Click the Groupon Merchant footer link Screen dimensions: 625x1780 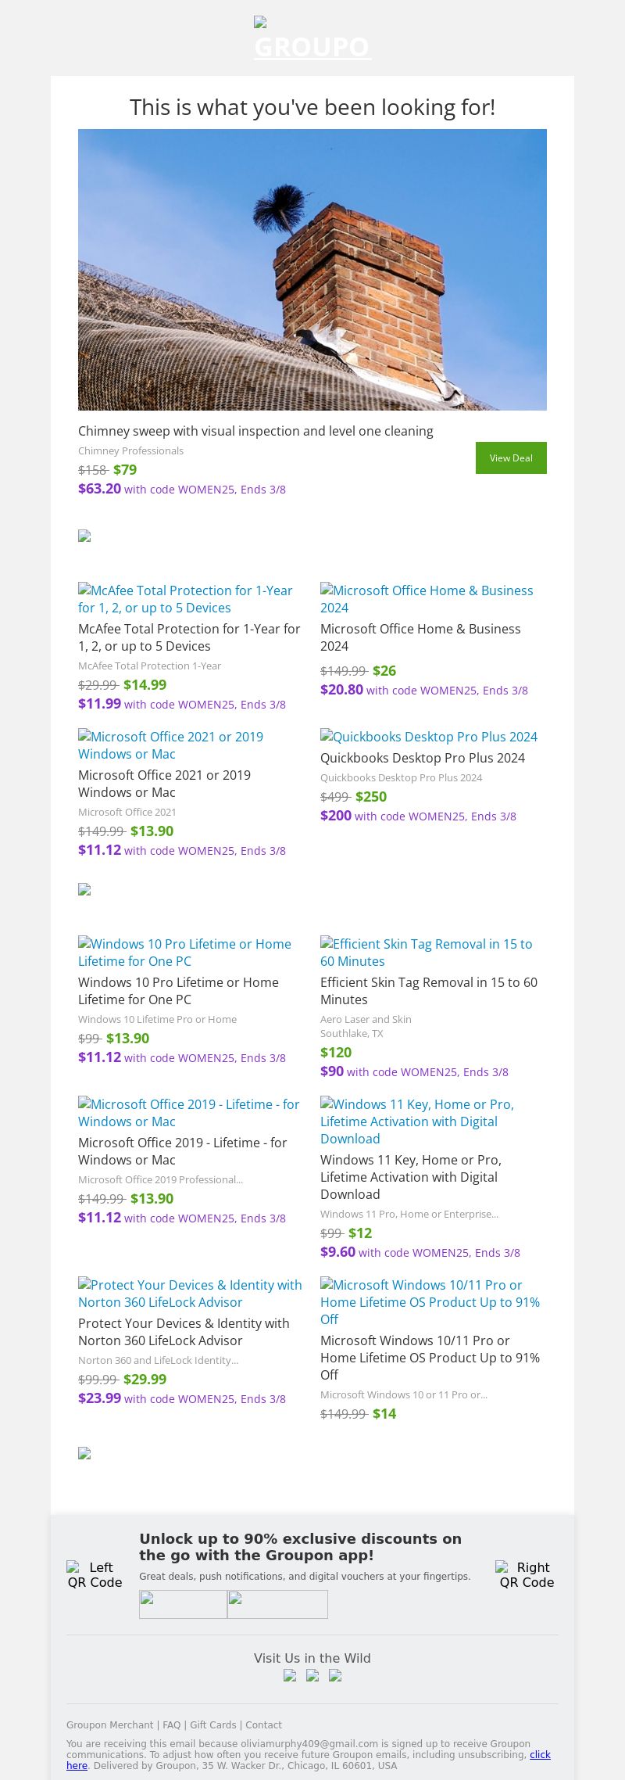coord(109,1724)
